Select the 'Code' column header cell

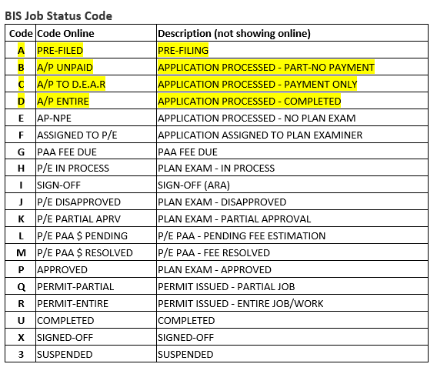tap(21, 33)
